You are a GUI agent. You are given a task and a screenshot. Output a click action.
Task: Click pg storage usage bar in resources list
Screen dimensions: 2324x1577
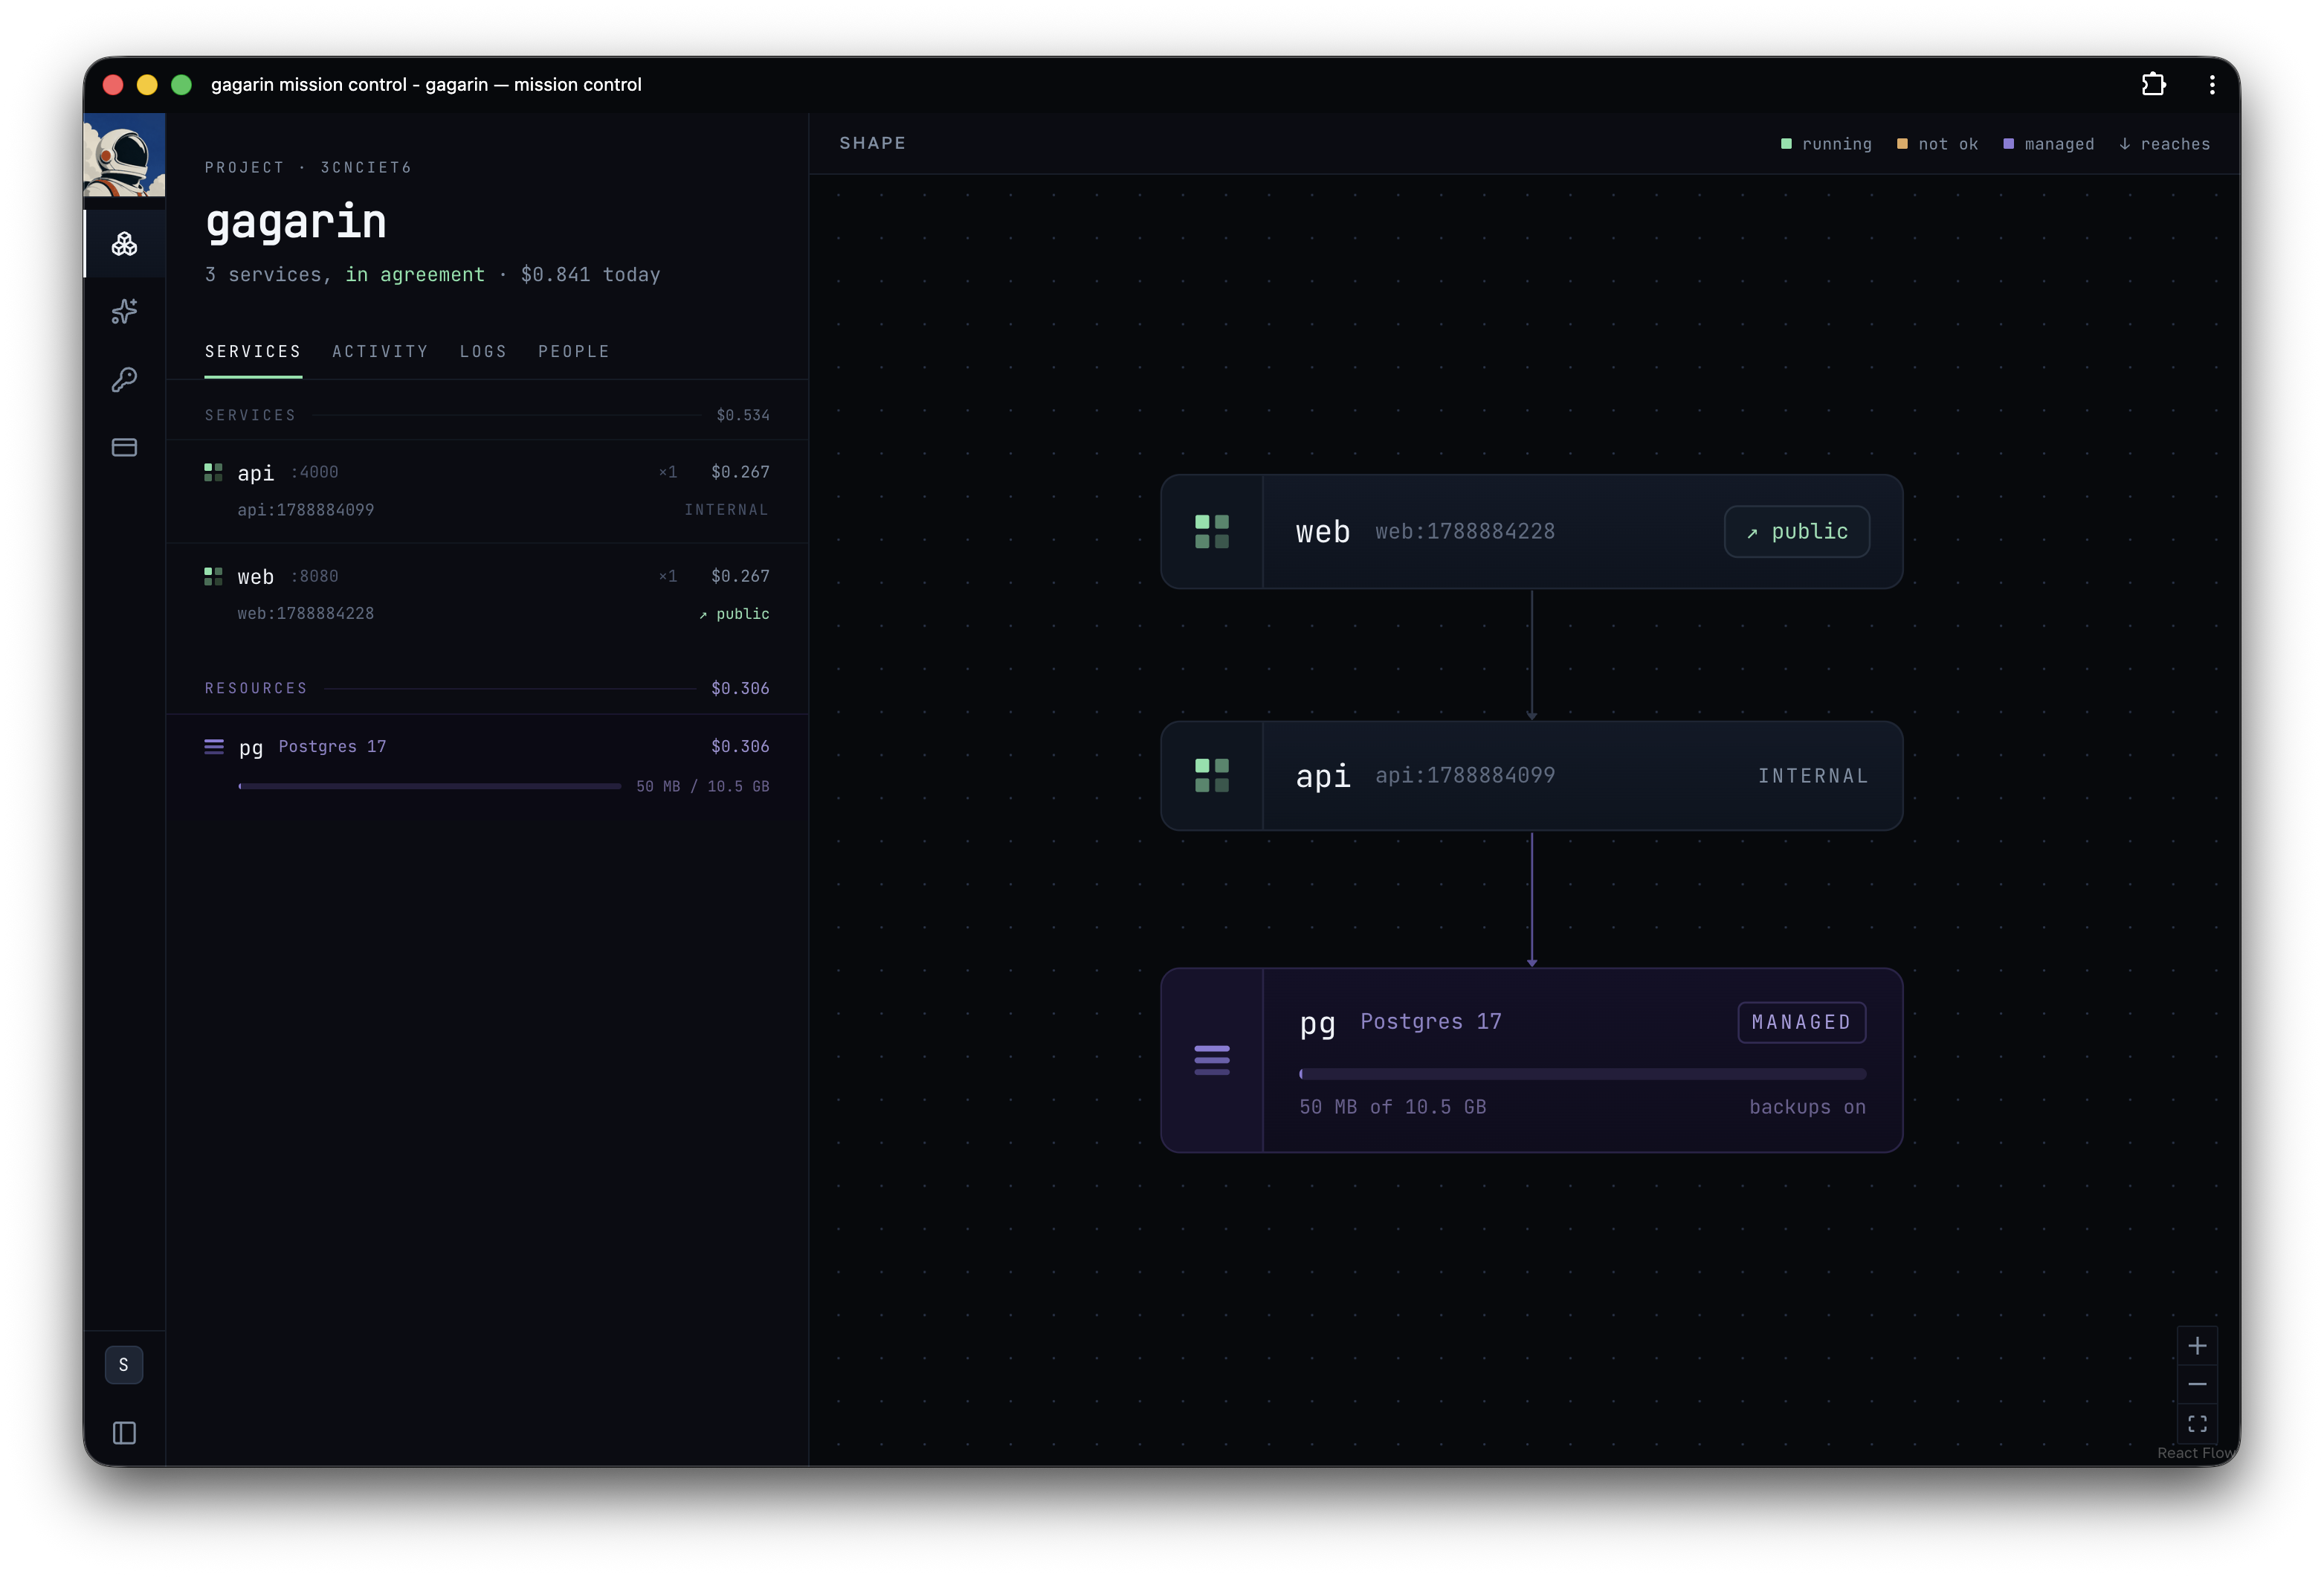tap(429, 786)
